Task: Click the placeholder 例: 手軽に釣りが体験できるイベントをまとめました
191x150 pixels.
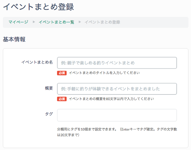Action: click(x=110, y=89)
